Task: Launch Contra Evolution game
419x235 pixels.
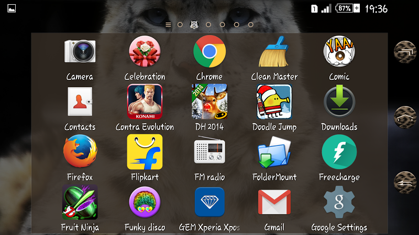Action: pyautogui.click(x=145, y=101)
